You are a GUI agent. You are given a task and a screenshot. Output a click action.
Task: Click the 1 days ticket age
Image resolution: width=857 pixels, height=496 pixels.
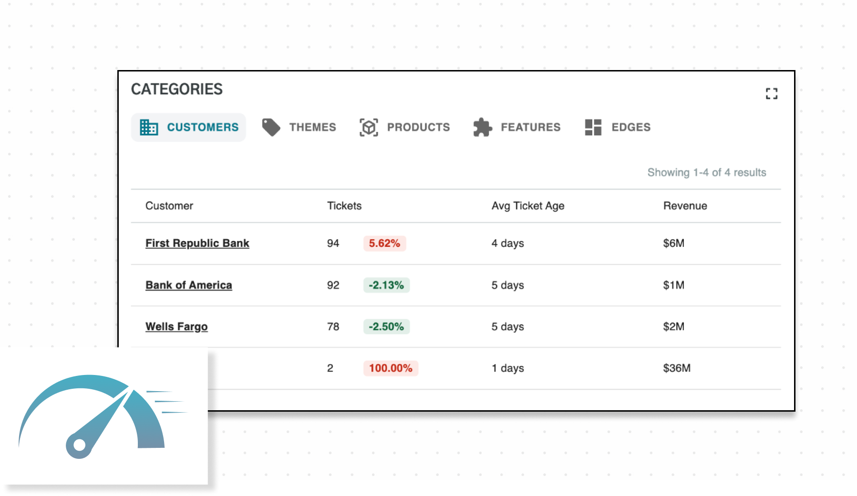click(508, 368)
